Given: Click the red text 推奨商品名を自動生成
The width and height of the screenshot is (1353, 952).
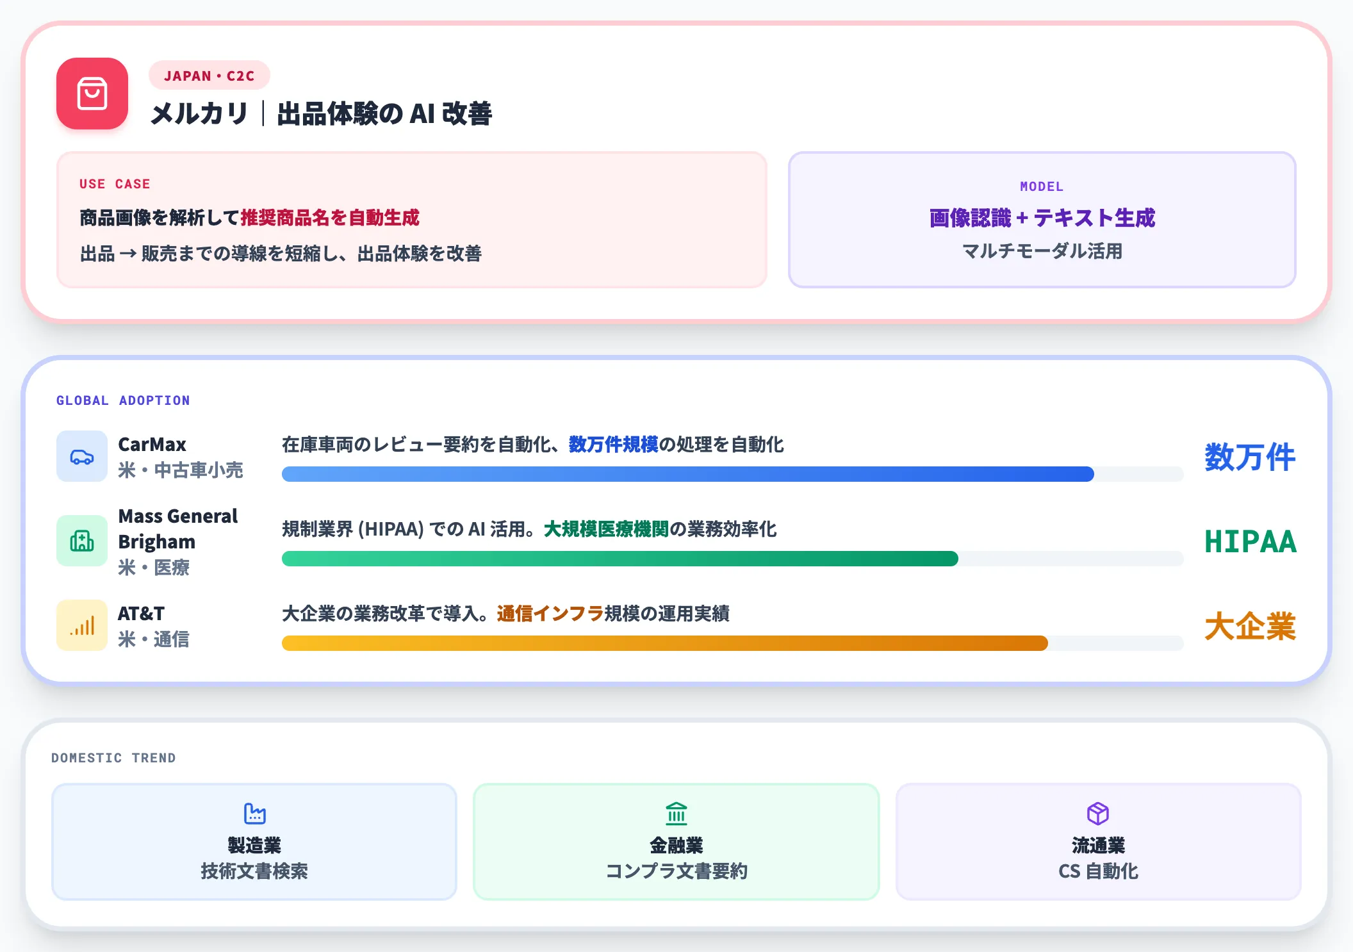Looking at the screenshot, I should [x=330, y=218].
